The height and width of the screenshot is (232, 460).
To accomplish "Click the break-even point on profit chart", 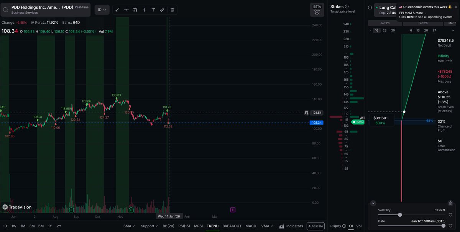I will [x=404, y=112].
